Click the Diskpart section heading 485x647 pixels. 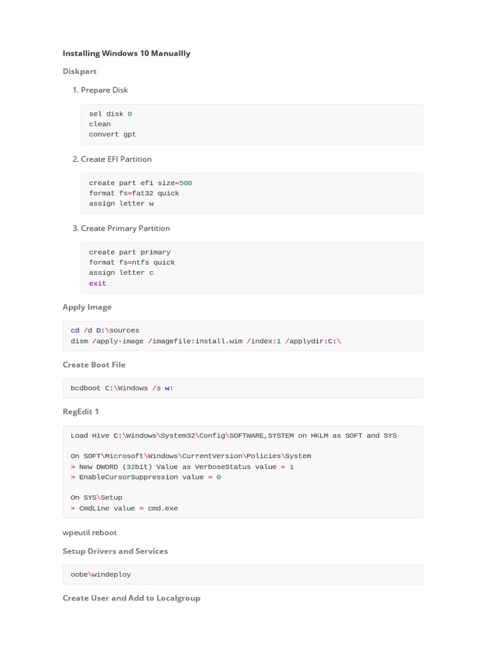coord(80,71)
